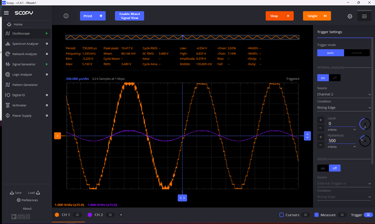Image resolution: width=375 pixels, height=224 pixels.
Task: Click the Single capture button
Action: (317, 16)
